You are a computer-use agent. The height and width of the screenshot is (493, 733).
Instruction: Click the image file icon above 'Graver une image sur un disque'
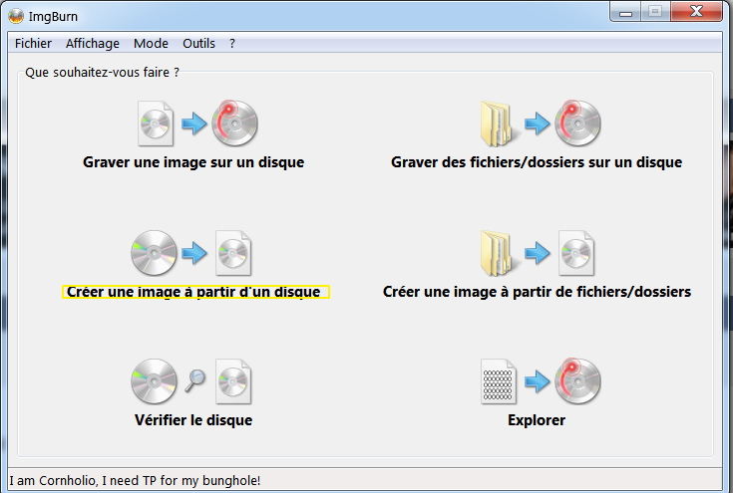[x=156, y=123]
